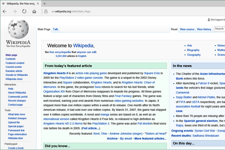This screenshot has width=225, height=150.
Task: Open the Geography portal link
Action: pyautogui.click(x=194, y=55)
